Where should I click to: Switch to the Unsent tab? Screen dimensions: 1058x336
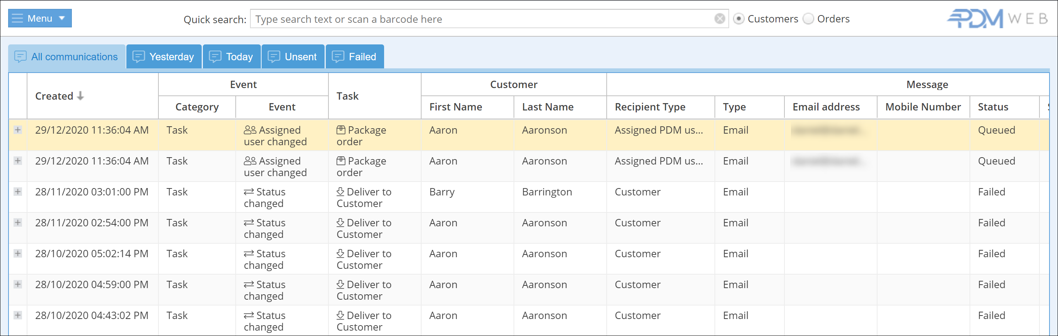[x=293, y=57]
